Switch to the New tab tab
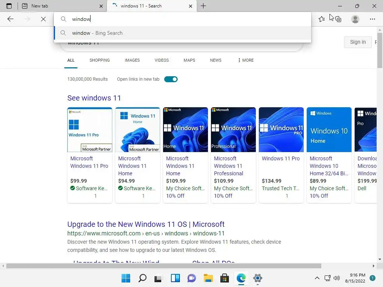Screen dimensions: 383x287 [62, 6]
